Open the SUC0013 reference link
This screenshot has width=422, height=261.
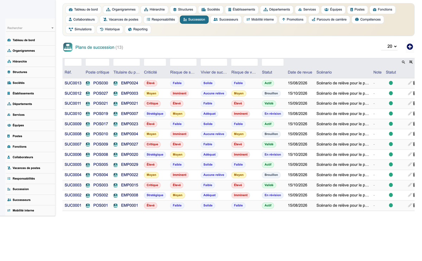[73, 83]
